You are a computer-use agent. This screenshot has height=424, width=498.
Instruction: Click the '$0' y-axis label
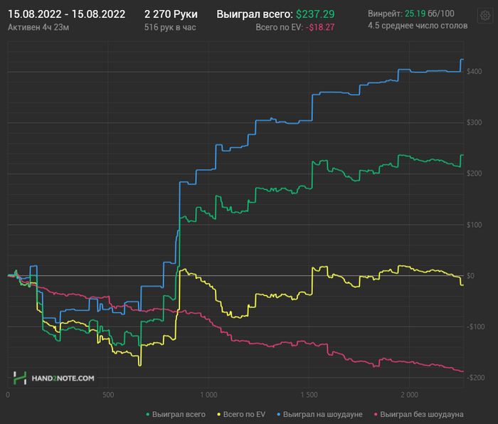[471, 276]
